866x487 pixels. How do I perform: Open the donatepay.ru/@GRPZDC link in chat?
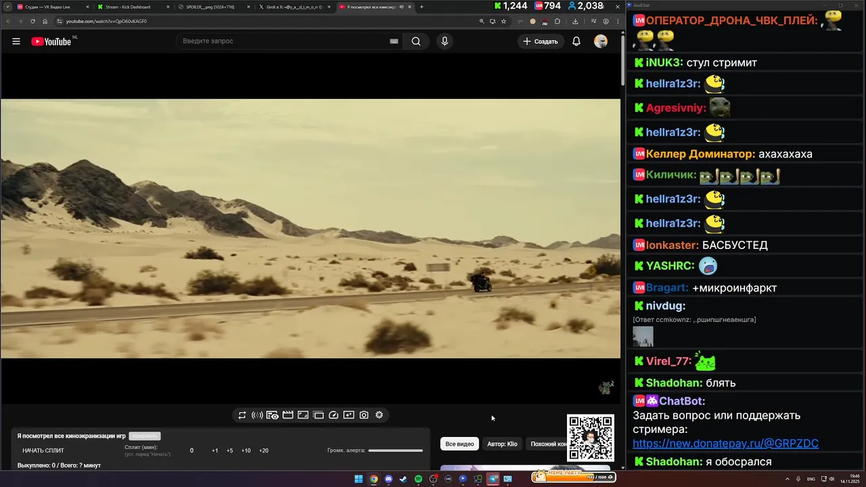(x=725, y=444)
